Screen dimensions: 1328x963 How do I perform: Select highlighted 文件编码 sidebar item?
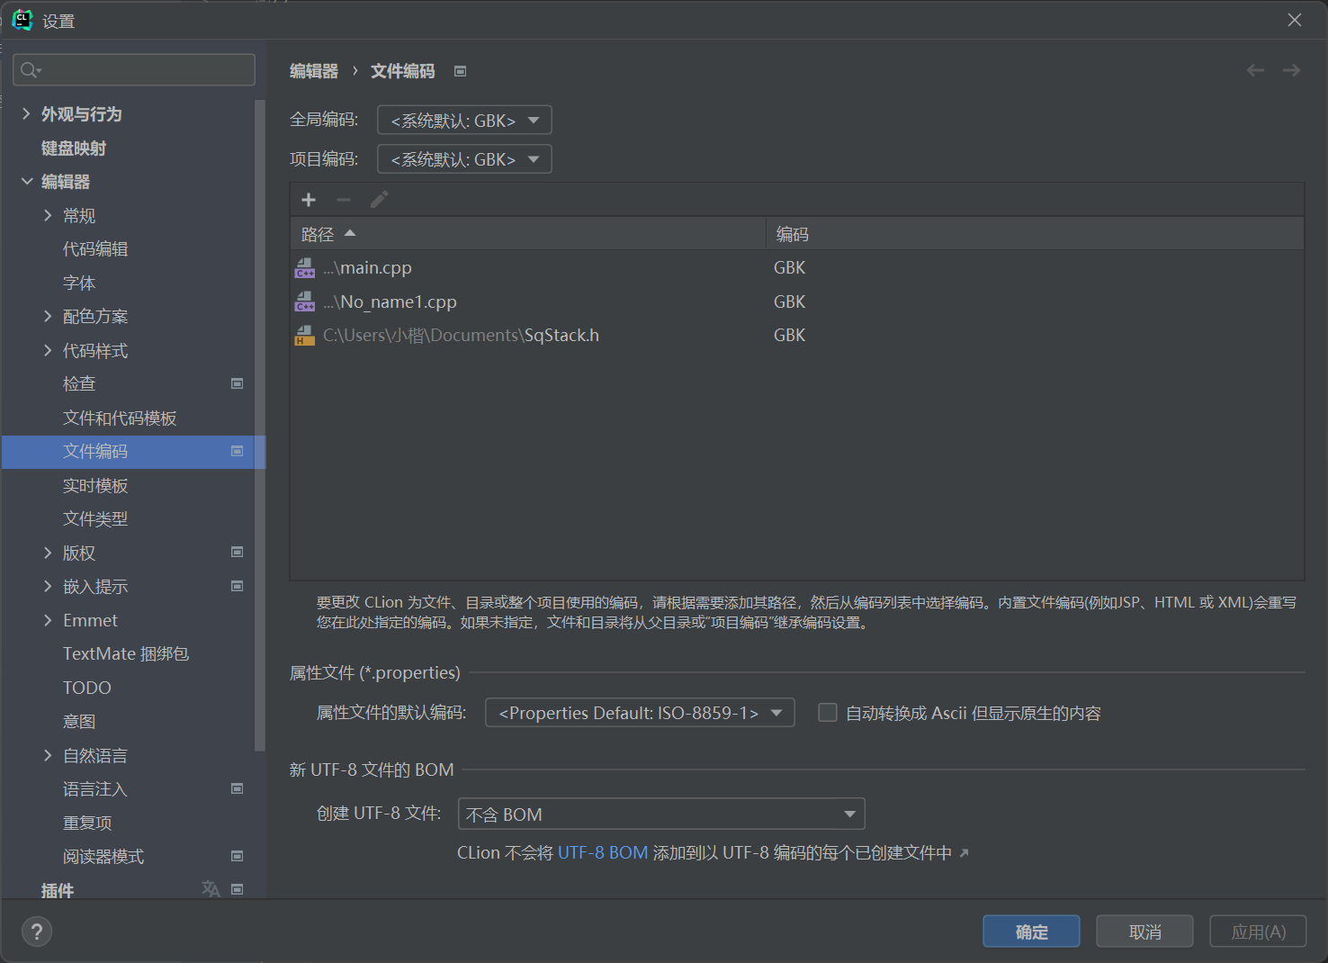click(x=133, y=451)
